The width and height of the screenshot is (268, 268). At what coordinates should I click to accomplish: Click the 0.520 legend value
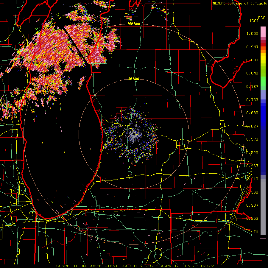coord(252,153)
